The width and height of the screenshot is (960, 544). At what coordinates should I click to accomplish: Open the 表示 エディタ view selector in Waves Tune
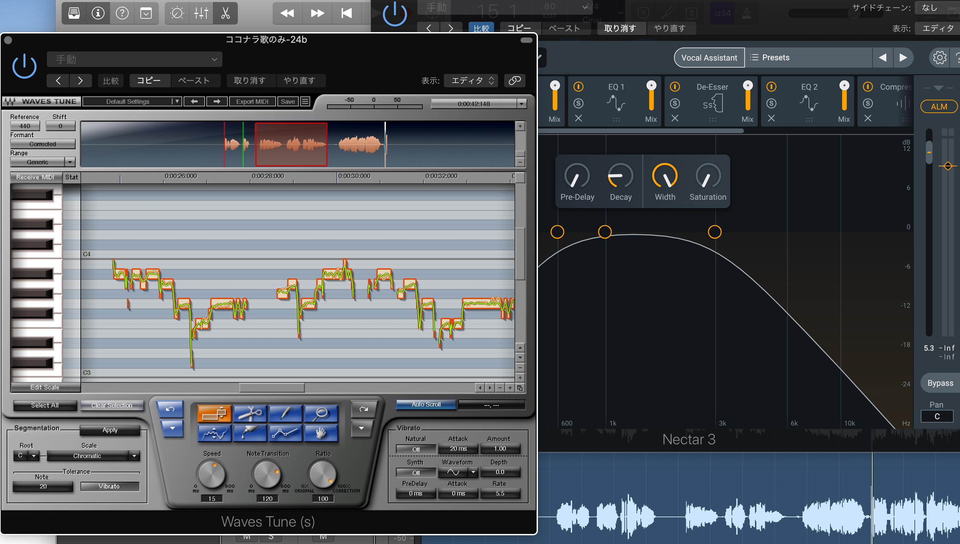tap(471, 80)
